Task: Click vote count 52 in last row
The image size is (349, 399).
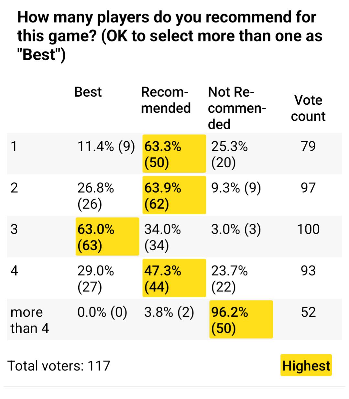Action: 308,312
